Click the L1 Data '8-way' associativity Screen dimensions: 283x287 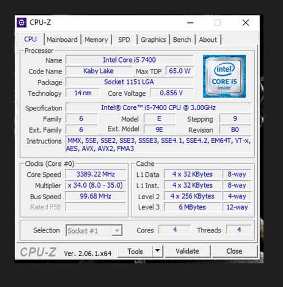coord(237,174)
